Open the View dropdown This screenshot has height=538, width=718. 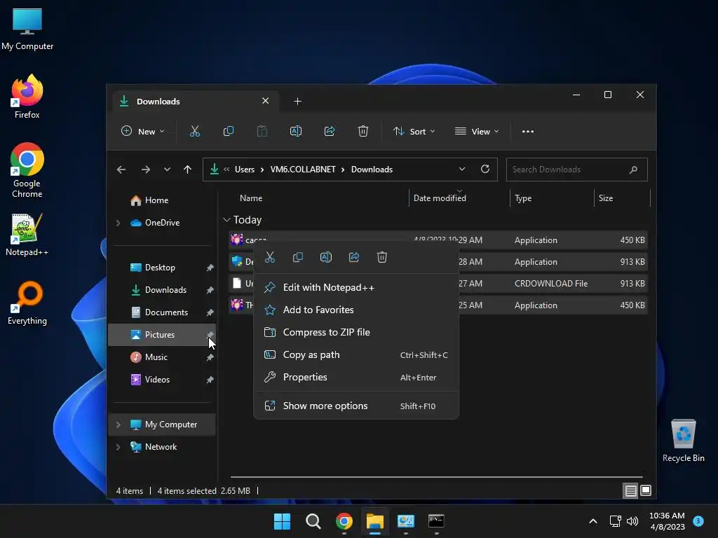click(477, 131)
